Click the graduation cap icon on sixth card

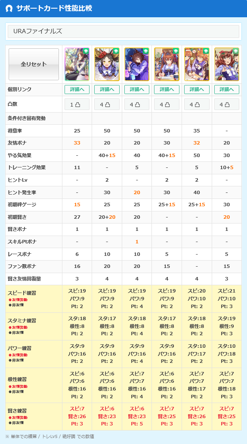pyautogui.click(x=235, y=51)
